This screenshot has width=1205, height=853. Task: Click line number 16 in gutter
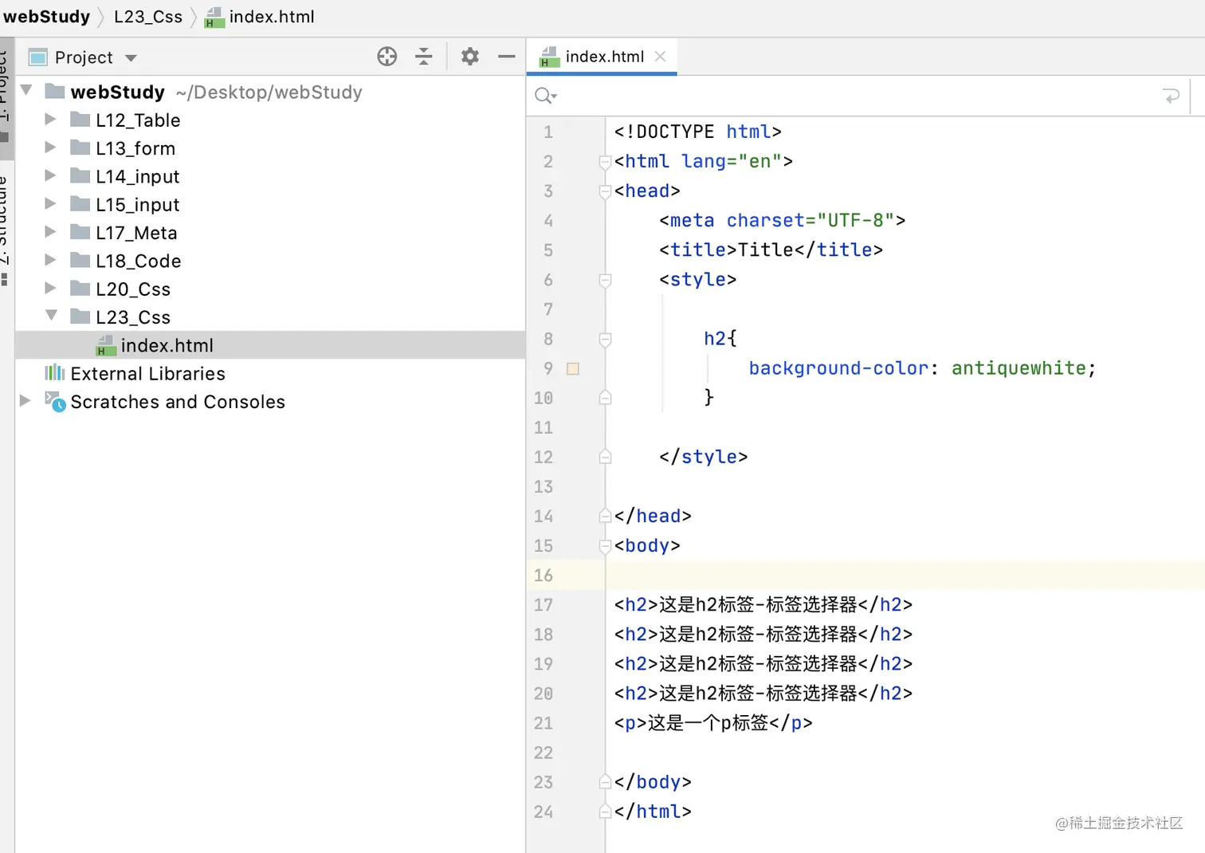[544, 576]
